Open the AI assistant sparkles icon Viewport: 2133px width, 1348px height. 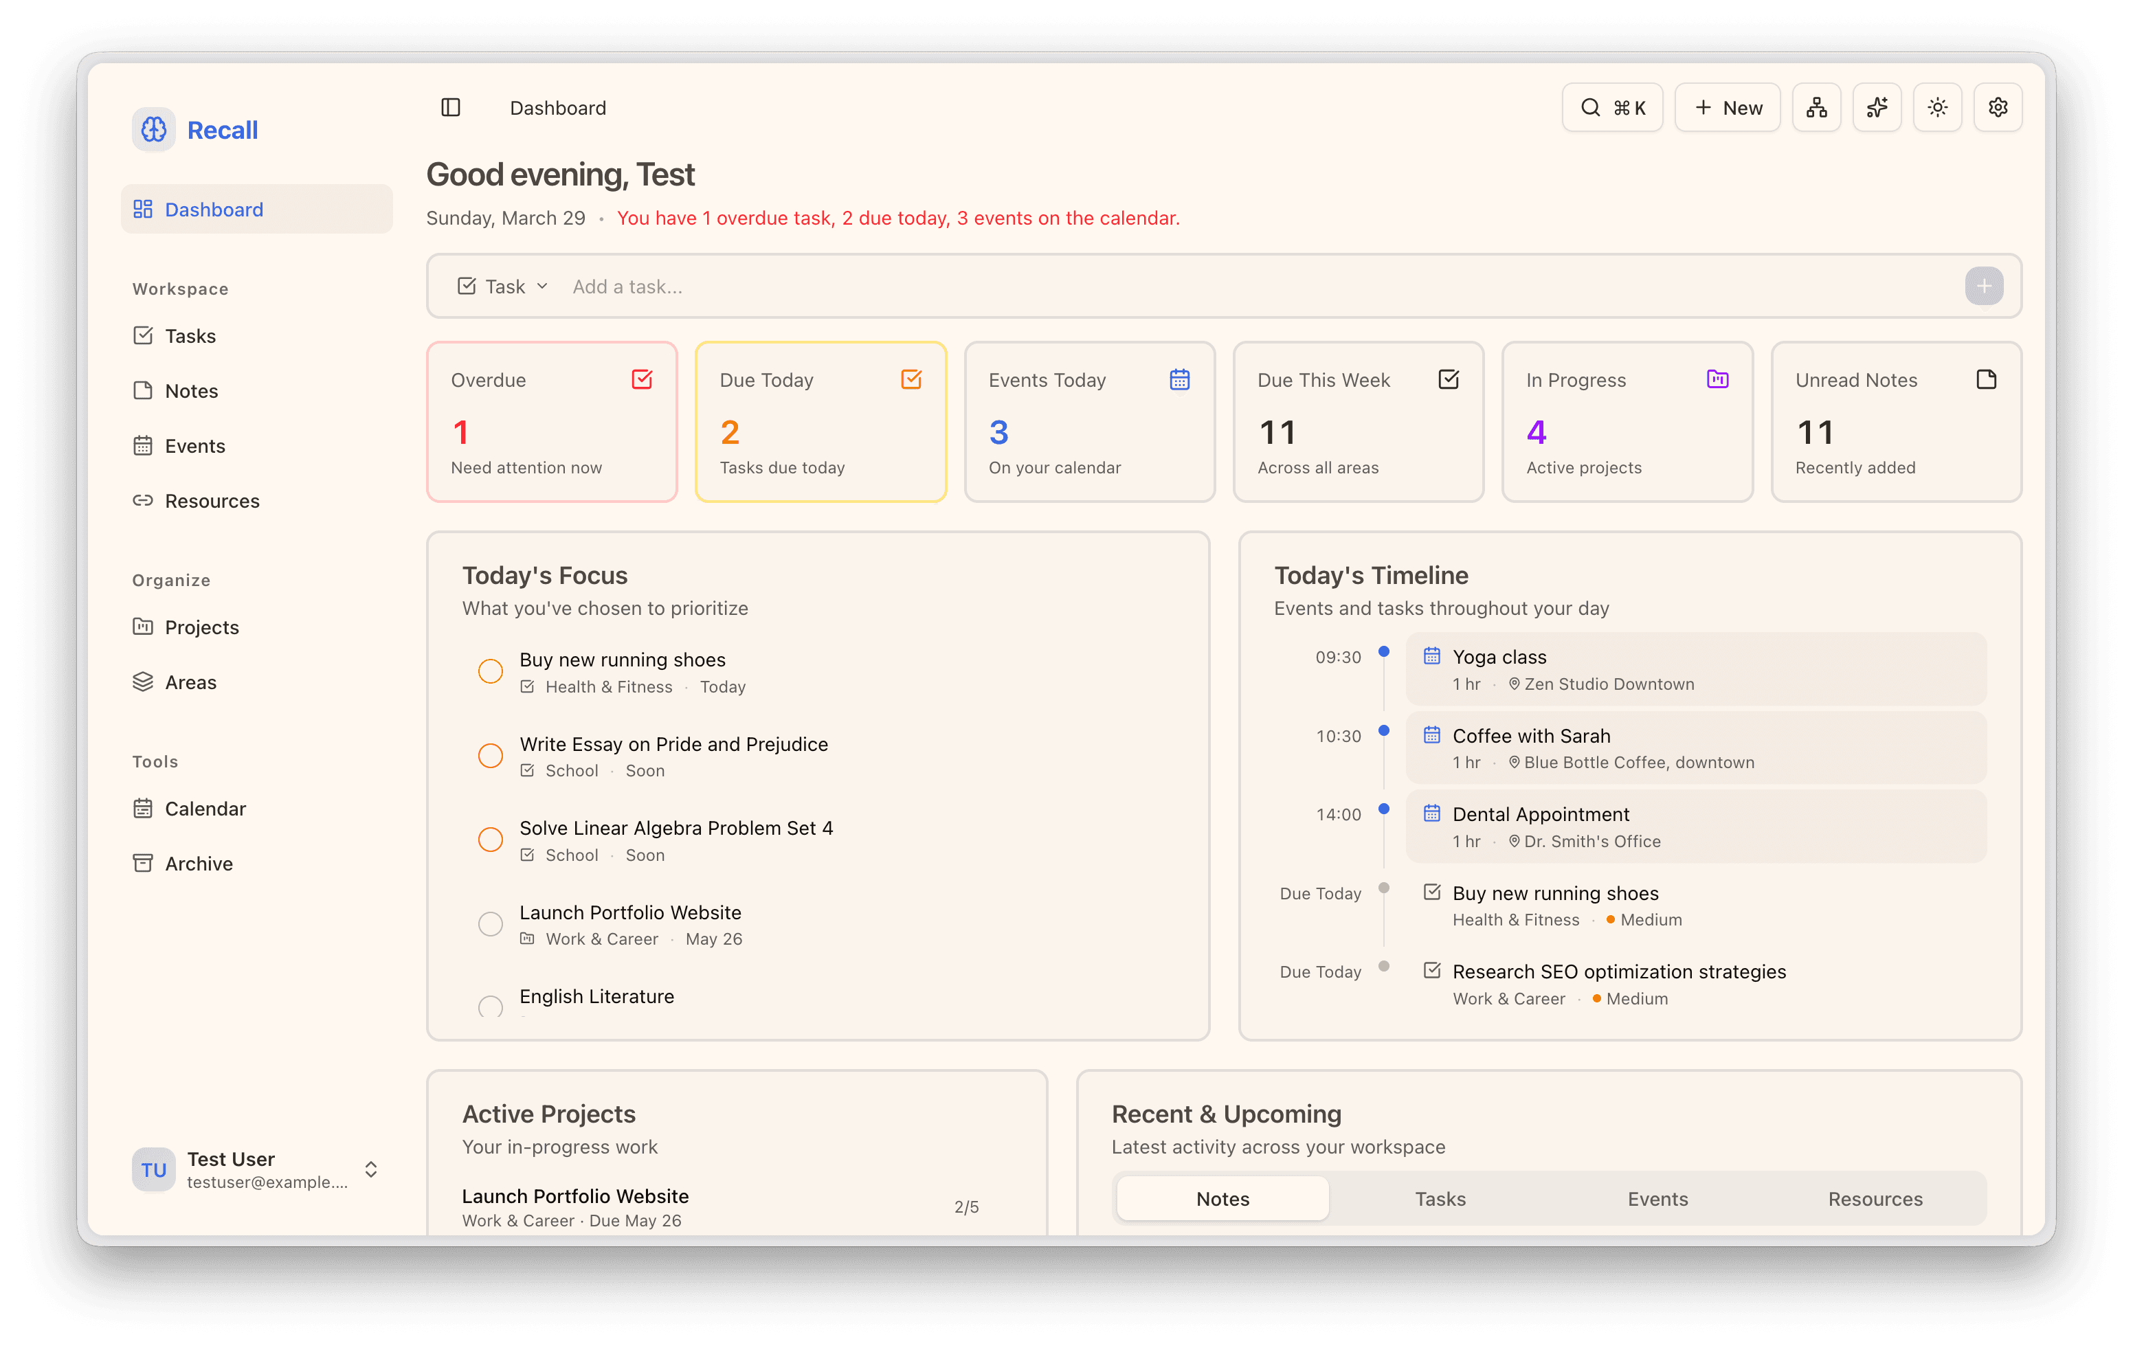(x=1877, y=106)
